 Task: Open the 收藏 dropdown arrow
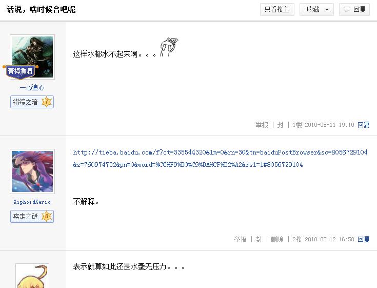[327, 10]
